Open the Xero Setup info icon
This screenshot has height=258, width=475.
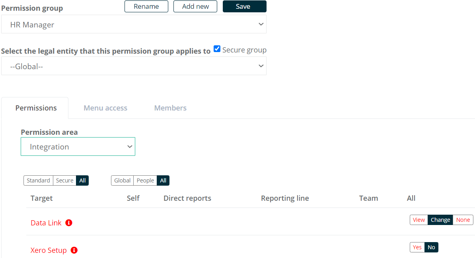tap(74, 250)
